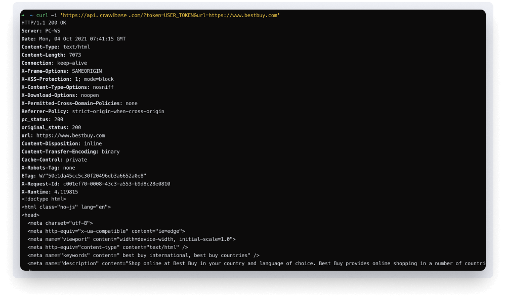The width and height of the screenshot is (506, 301).
Task: Click the 'original_status: 200' line
Action: click(51, 127)
